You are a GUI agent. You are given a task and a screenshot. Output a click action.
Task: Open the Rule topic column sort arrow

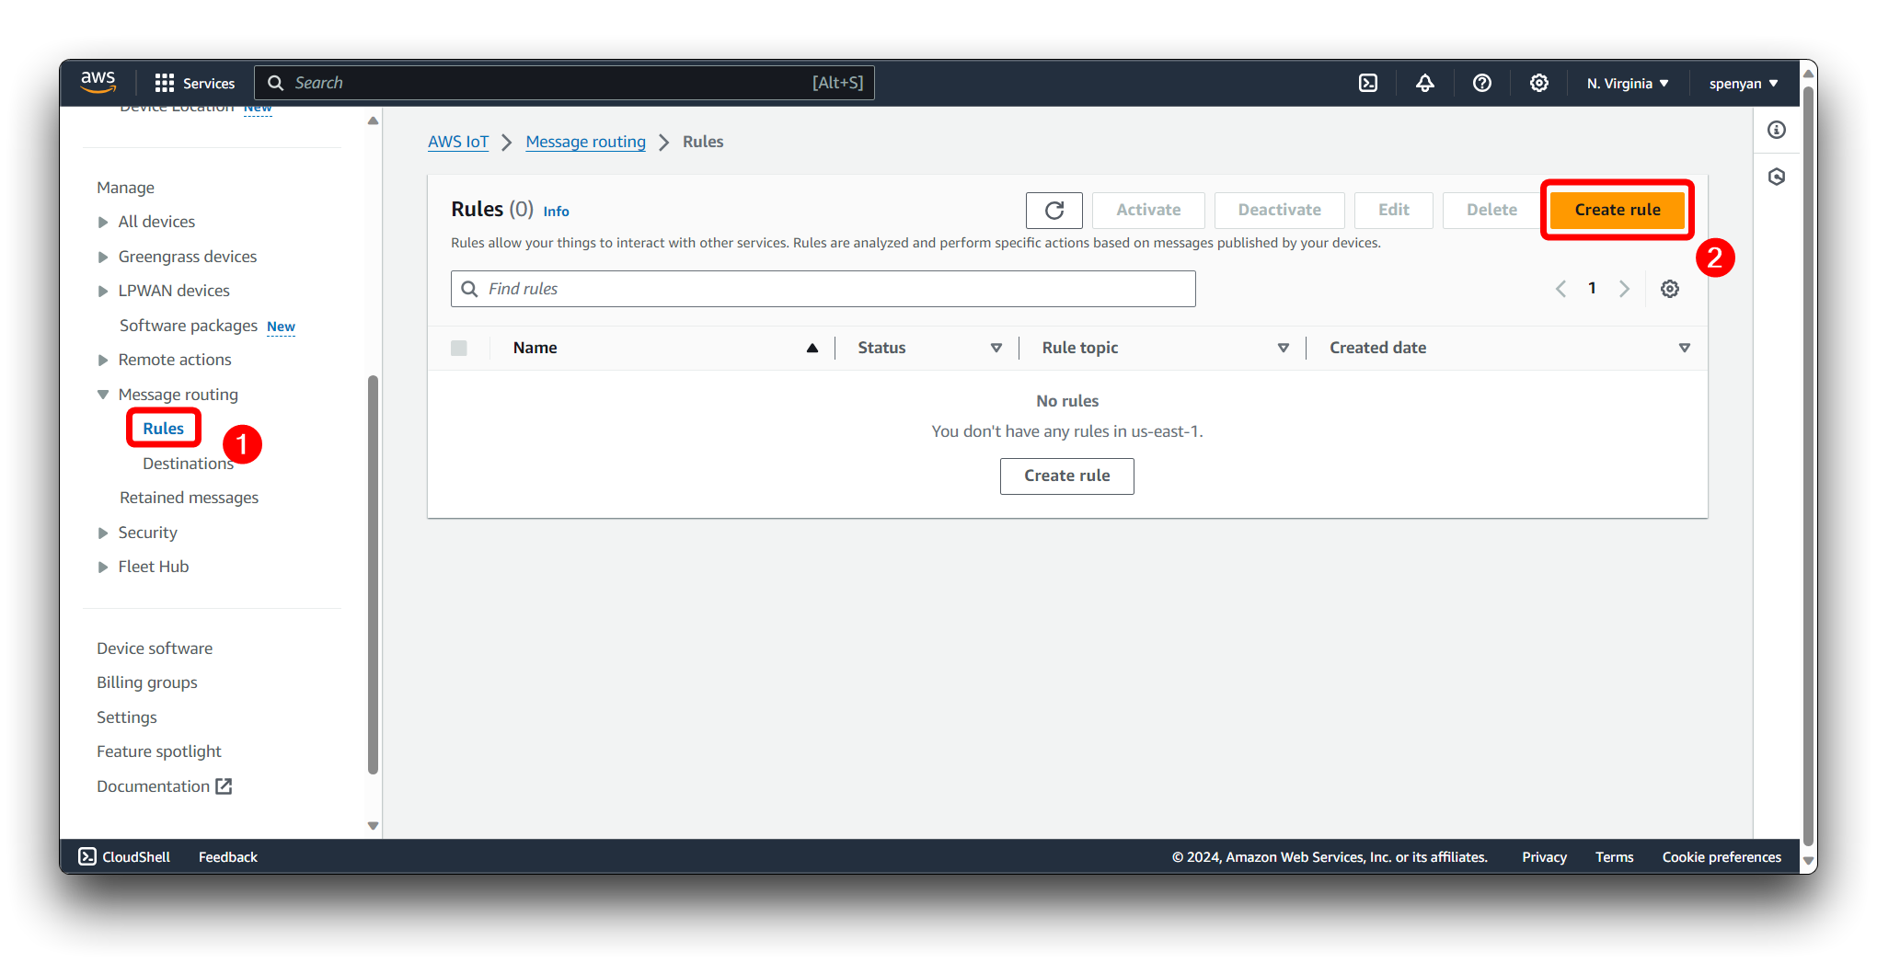pos(1283,348)
